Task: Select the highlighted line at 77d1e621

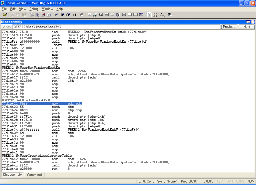Action: (x=42, y=104)
